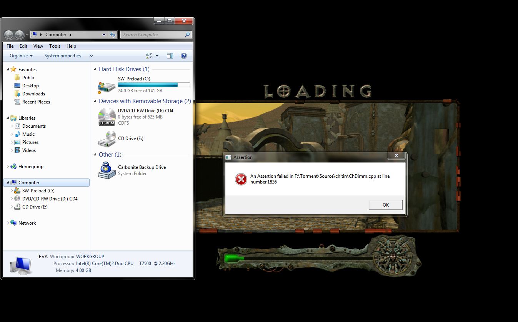Click the Homegroup icon
The height and width of the screenshot is (322, 518).
[13, 167]
